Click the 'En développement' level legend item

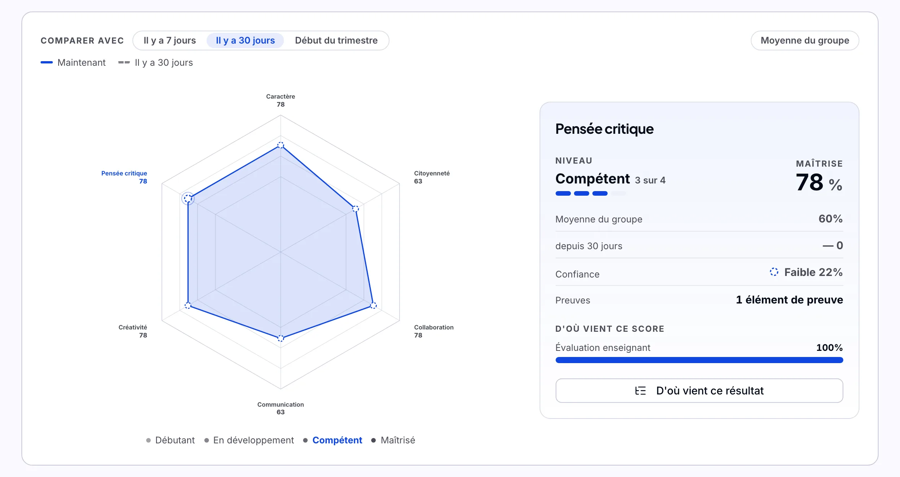249,440
